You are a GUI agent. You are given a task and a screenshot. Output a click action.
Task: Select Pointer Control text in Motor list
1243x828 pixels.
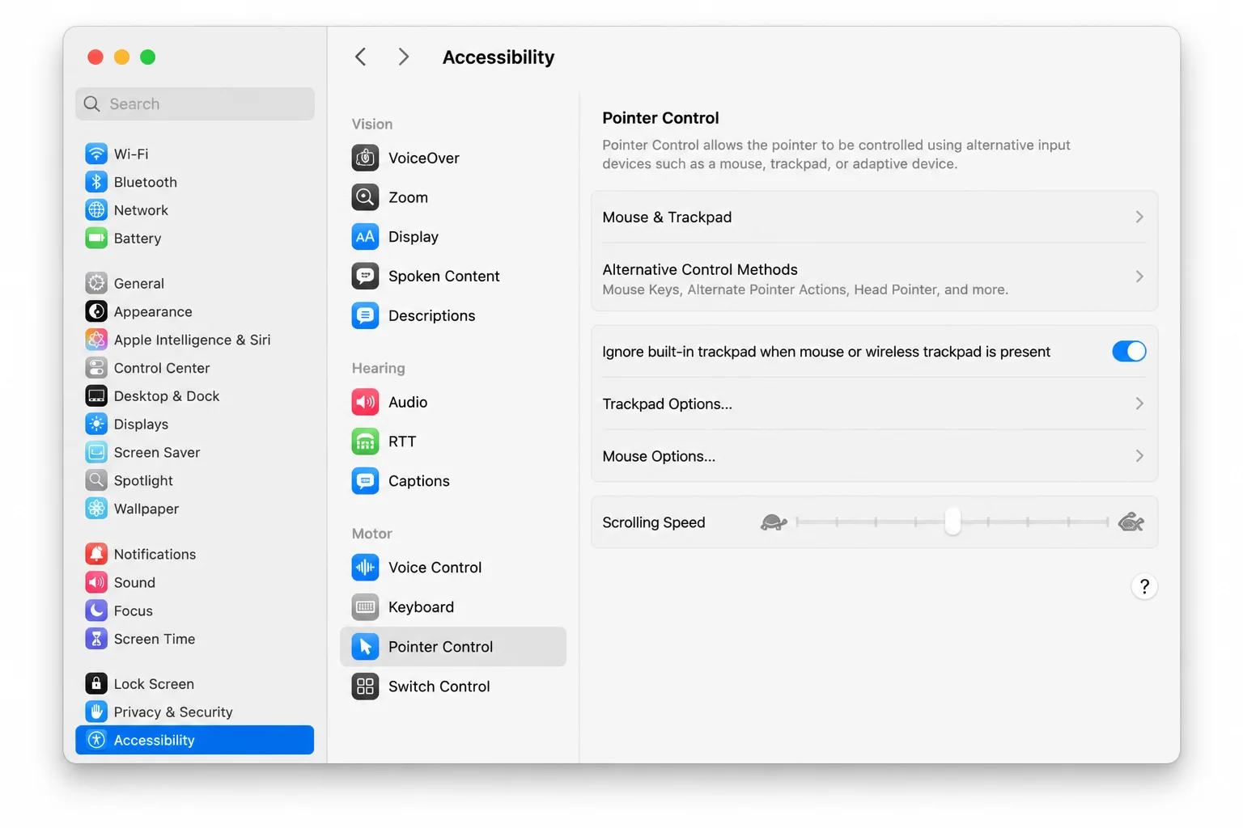pyautogui.click(x=440, y=647)
